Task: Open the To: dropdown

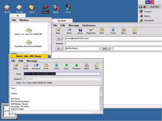Action: [59, 38]
